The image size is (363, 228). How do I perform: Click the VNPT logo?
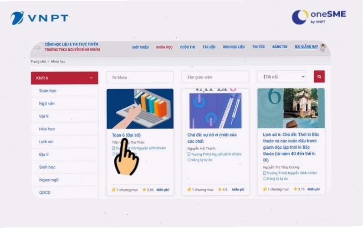(40, 18)
